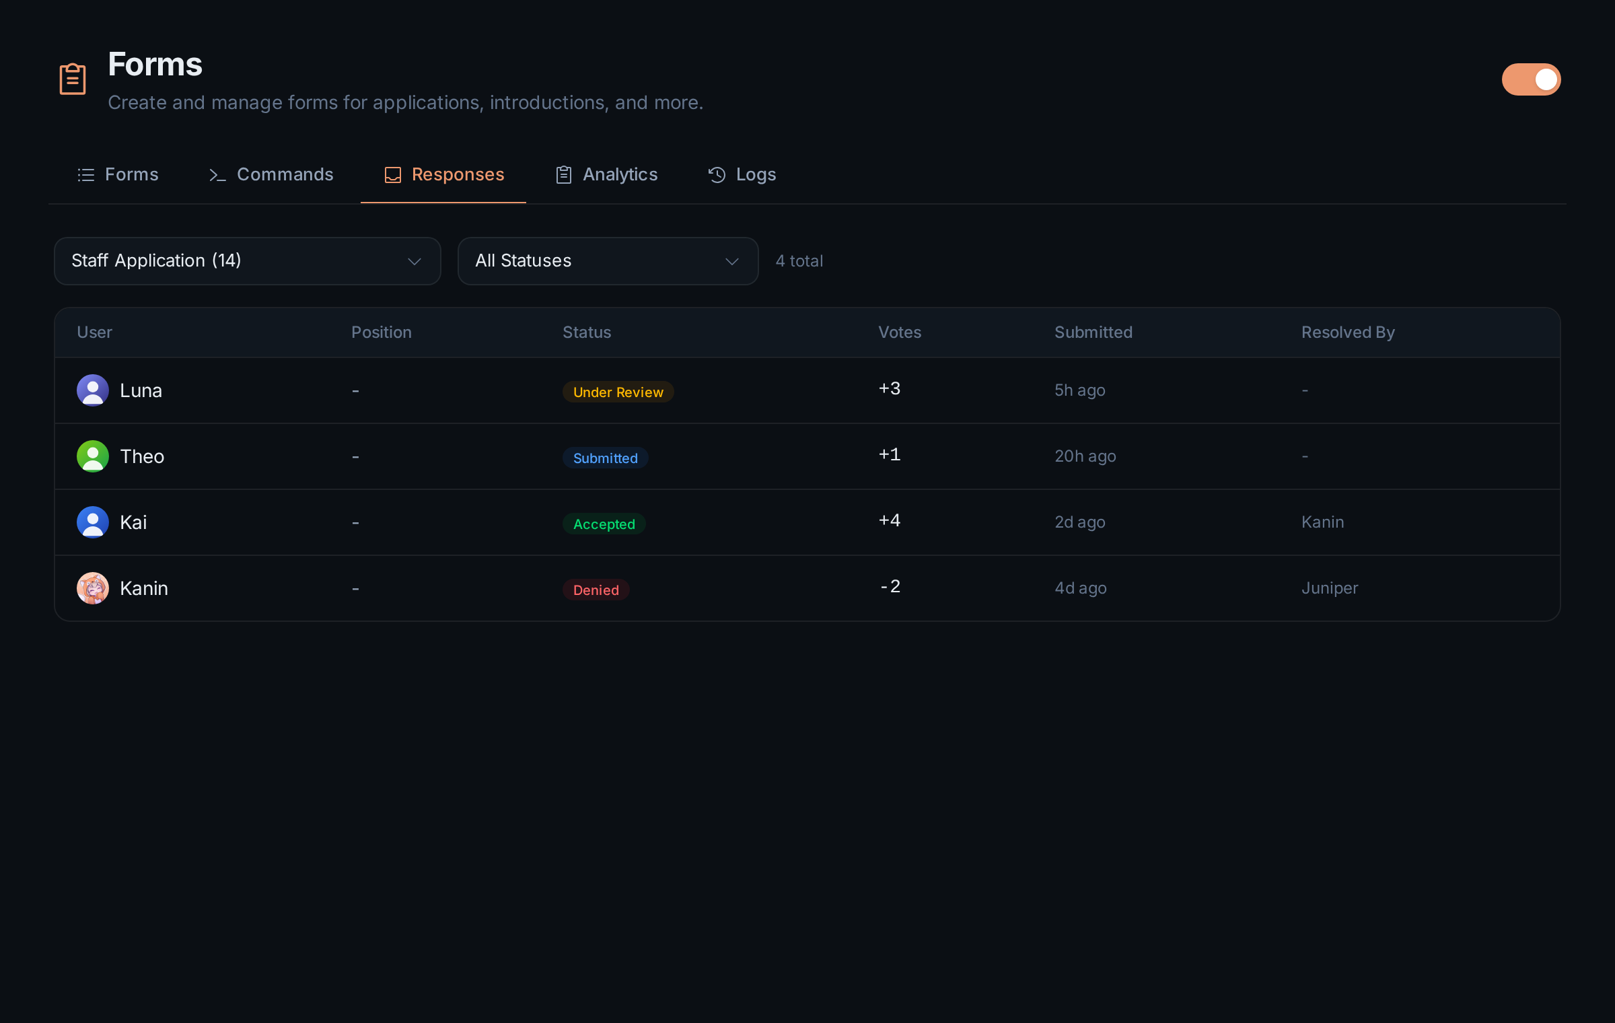Open Kai's response row
1615x1023 pixels.
coord(808,522)
